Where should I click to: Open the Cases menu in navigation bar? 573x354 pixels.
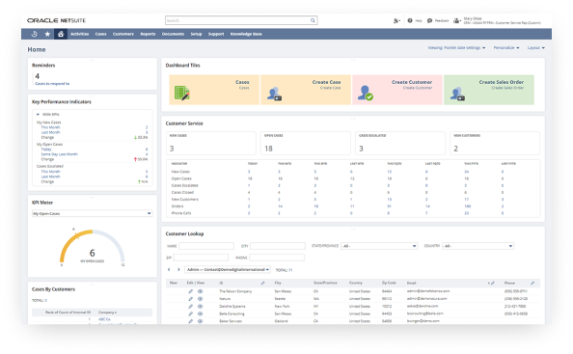101,34
